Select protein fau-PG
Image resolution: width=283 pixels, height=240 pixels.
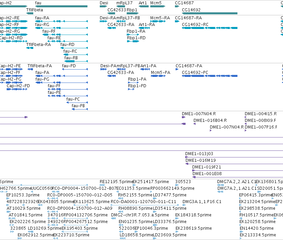(x=42, y=79)
